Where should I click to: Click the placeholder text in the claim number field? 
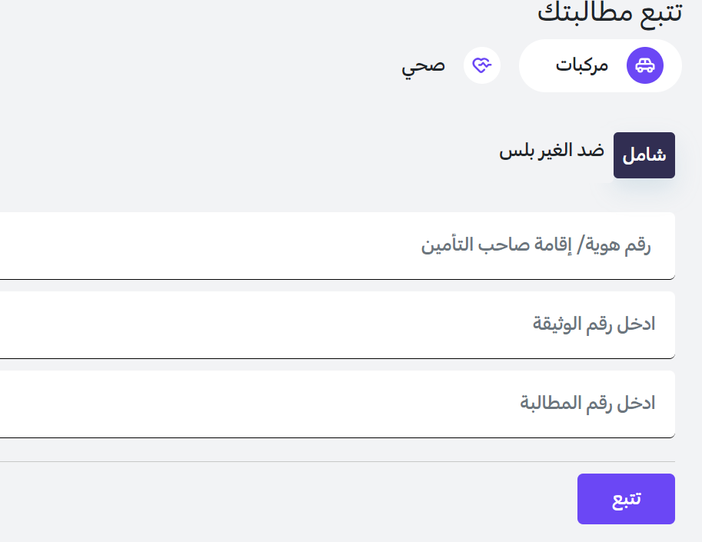(587, 404)
